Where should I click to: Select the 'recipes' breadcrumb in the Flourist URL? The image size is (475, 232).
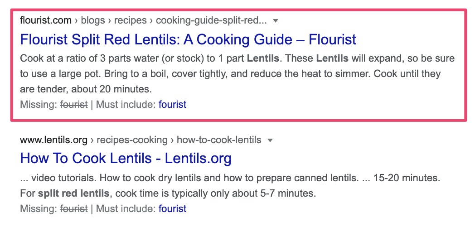click(x=131, y=20)
